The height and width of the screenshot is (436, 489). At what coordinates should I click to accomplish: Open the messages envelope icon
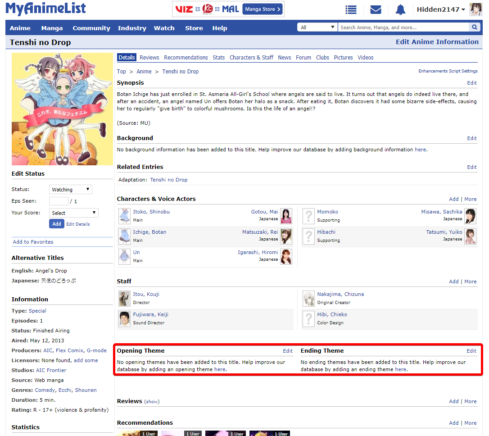tap(376, 9)
